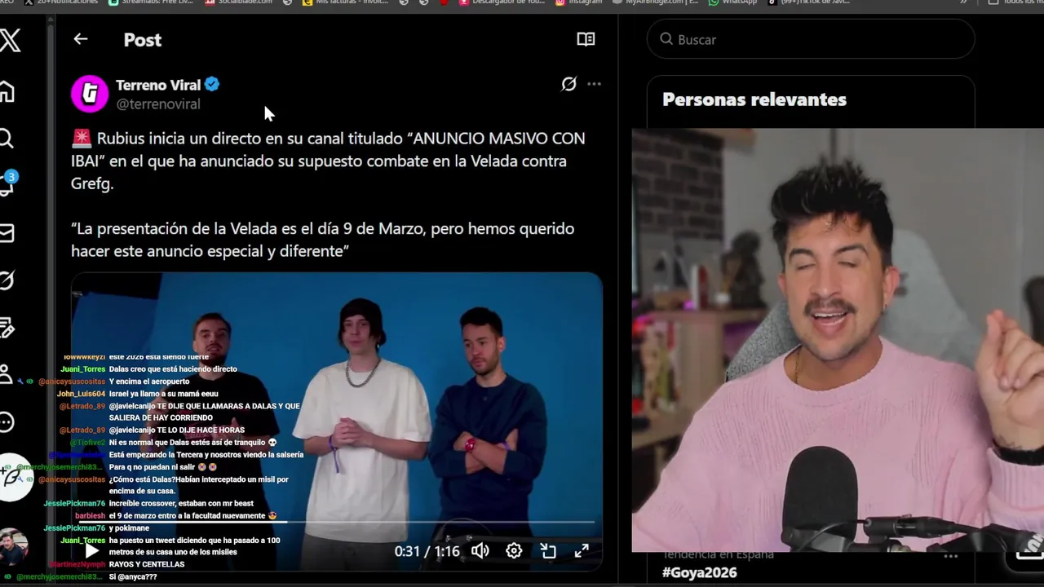The height and width of the screenshot is (587, 1044).
Task: Open the more options dots above the #Goya2026 trend
Action: pos(950,556)
